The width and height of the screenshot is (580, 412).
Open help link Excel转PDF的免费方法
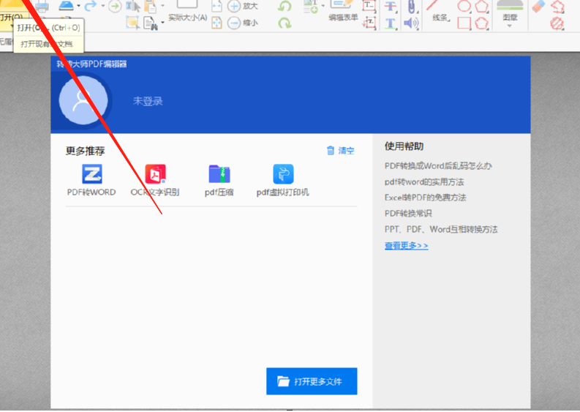pos(426,198)
